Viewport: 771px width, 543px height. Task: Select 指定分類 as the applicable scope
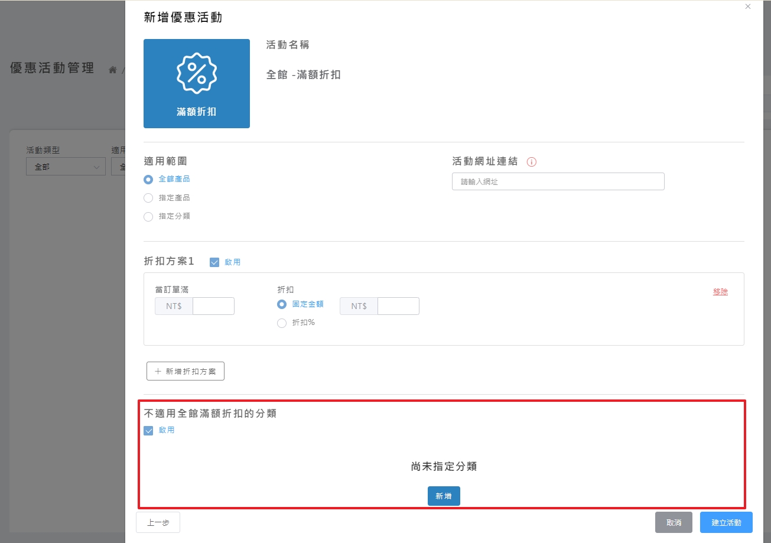(x=148, y=216)
